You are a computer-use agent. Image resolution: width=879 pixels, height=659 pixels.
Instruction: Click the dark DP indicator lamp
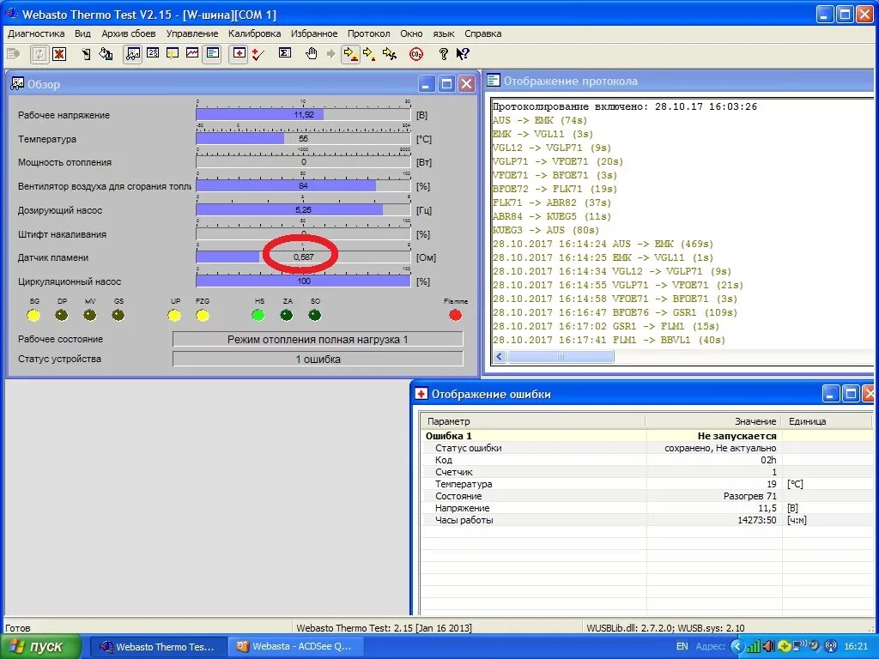click(62, 315)
